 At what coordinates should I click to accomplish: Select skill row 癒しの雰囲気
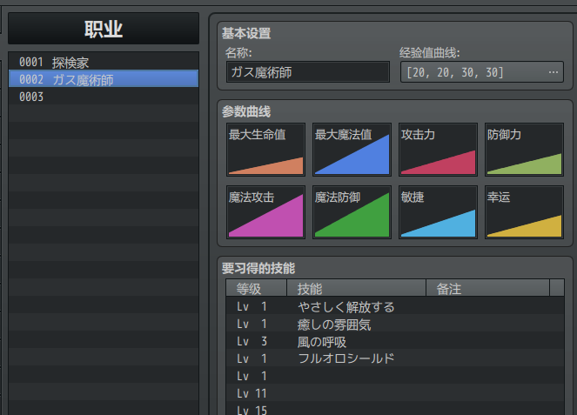[x=395, y=324]
